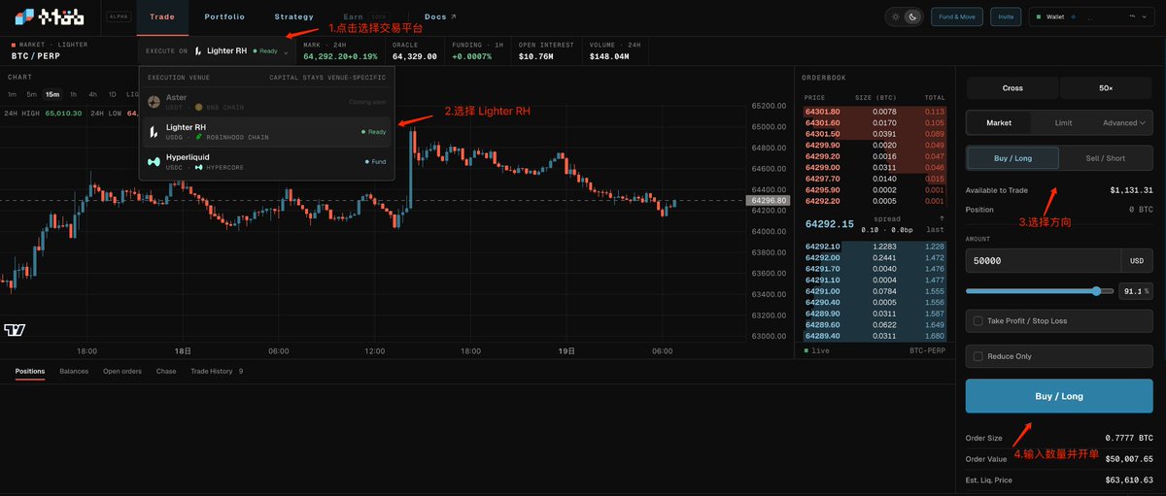
Task: Select the 15m chart timeframe
Action: point(51,94)
